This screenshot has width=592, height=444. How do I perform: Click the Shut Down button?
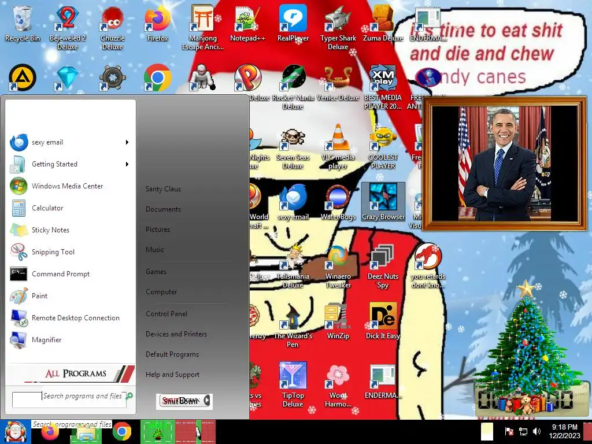(180, 401)
